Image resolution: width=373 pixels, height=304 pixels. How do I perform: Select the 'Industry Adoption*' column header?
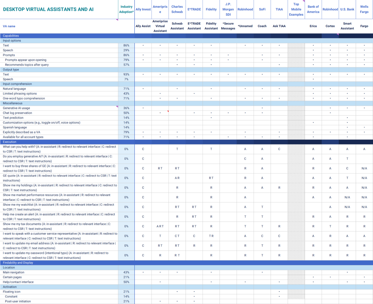pyautogui.click(x=126, y=9)
